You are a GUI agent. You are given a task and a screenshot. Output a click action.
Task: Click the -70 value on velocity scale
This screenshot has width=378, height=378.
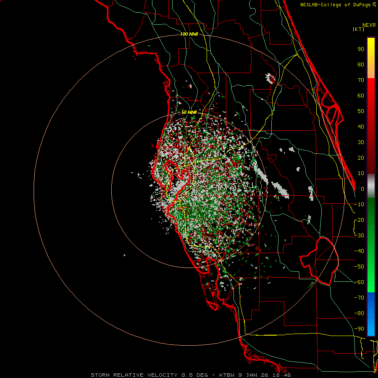(359, 298)
